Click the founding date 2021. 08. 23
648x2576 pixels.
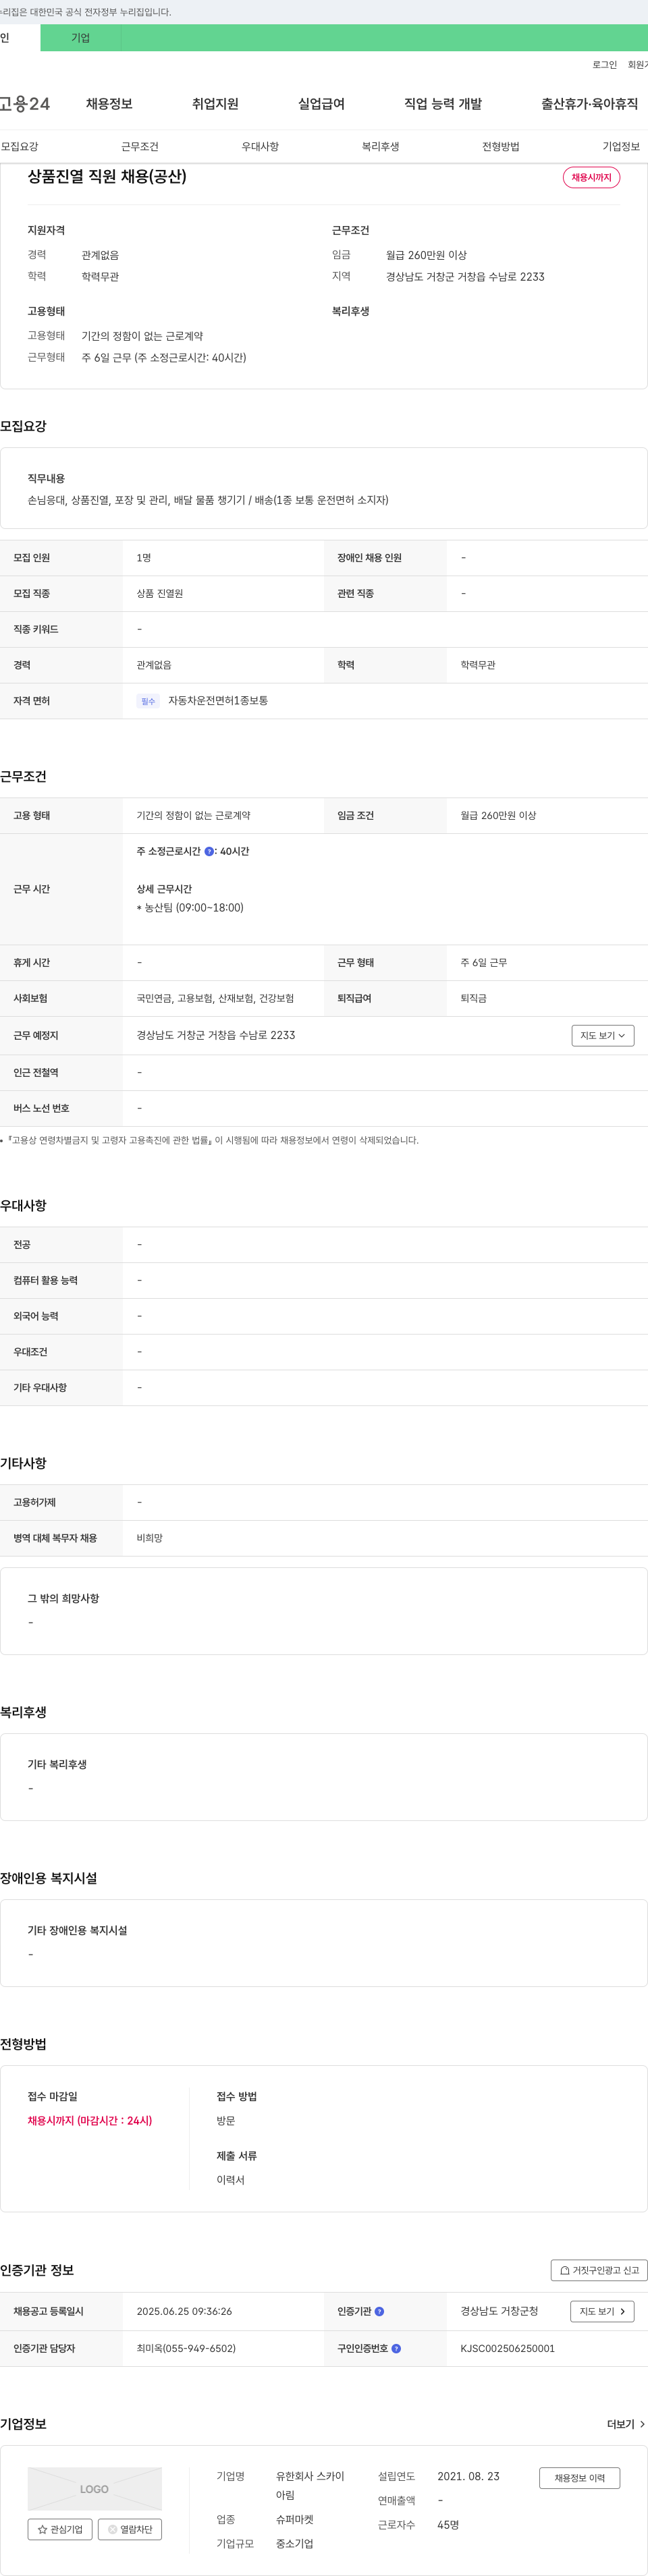[x=468, y=2476]
